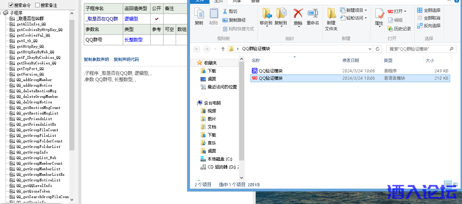Click the 剪切 (Cut) scissors icon
Screen dimensions: 462x204
tap(230, 11)
